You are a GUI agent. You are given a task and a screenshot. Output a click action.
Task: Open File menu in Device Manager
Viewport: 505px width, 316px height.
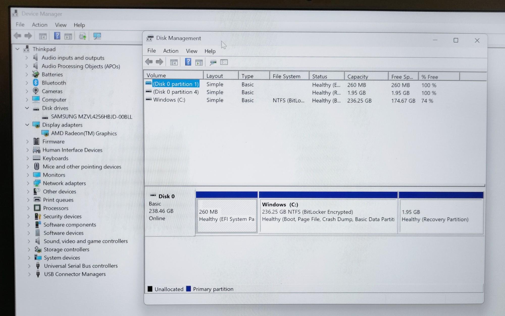pos(20,25)
